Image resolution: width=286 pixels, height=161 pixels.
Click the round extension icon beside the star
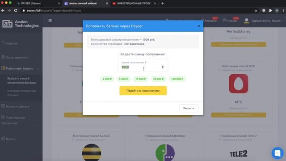pos(264,10)
